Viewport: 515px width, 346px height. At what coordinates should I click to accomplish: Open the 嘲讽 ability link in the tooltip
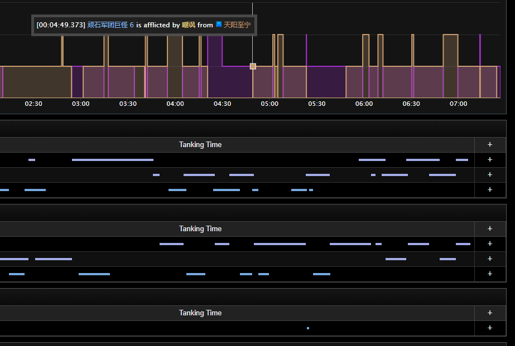click(189, 25)
